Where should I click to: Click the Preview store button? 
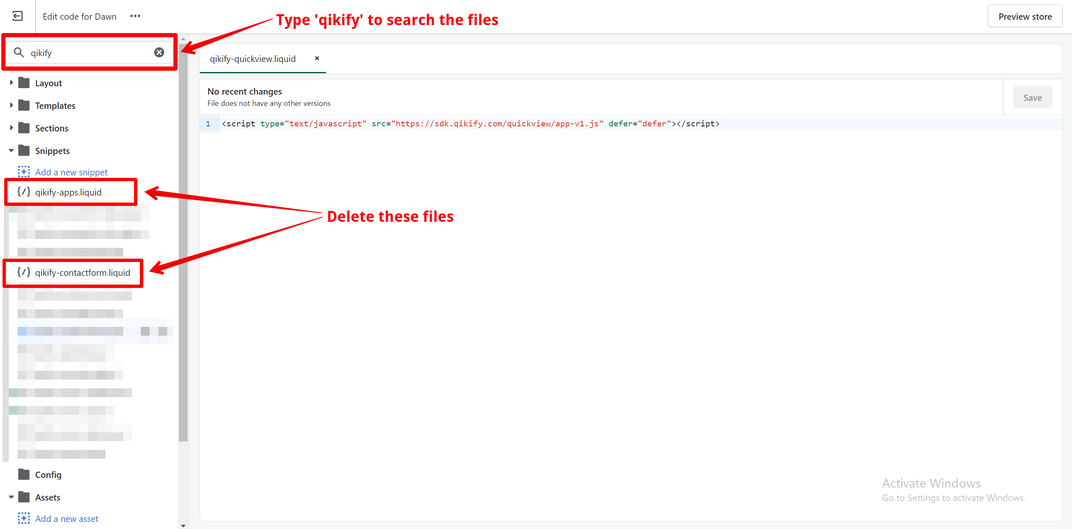1025,16
